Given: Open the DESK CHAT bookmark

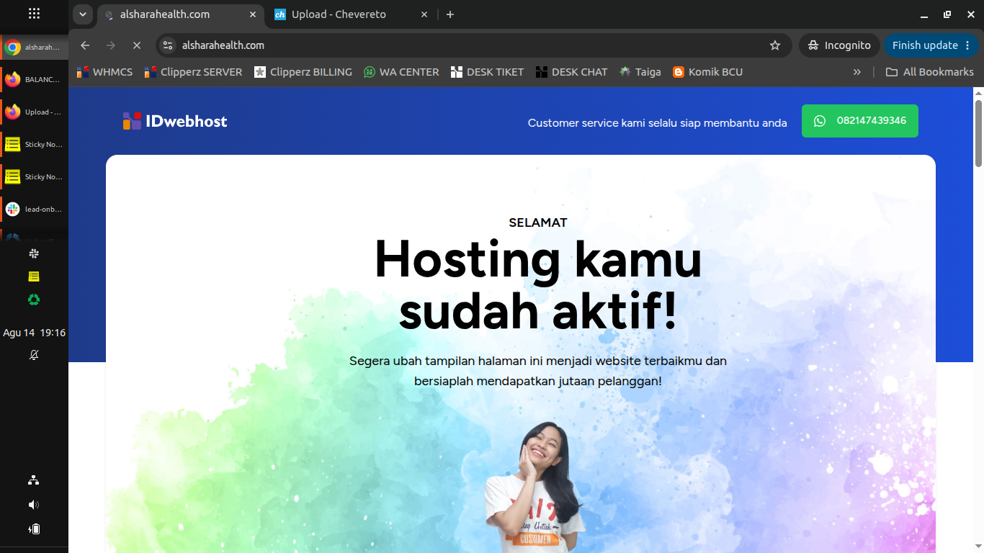Looking at the screenshot, I should (x=572, y=72).
